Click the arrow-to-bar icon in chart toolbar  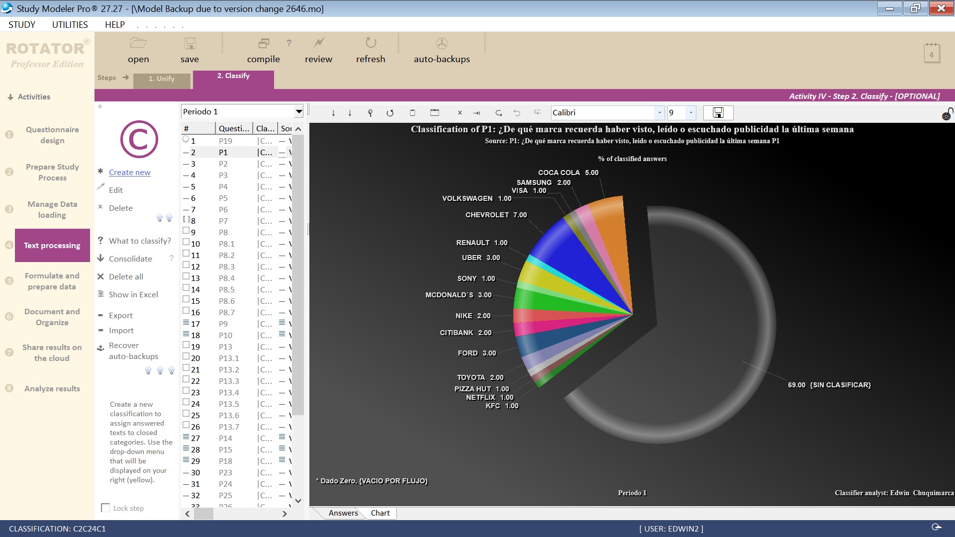click(x=477, y=113)
